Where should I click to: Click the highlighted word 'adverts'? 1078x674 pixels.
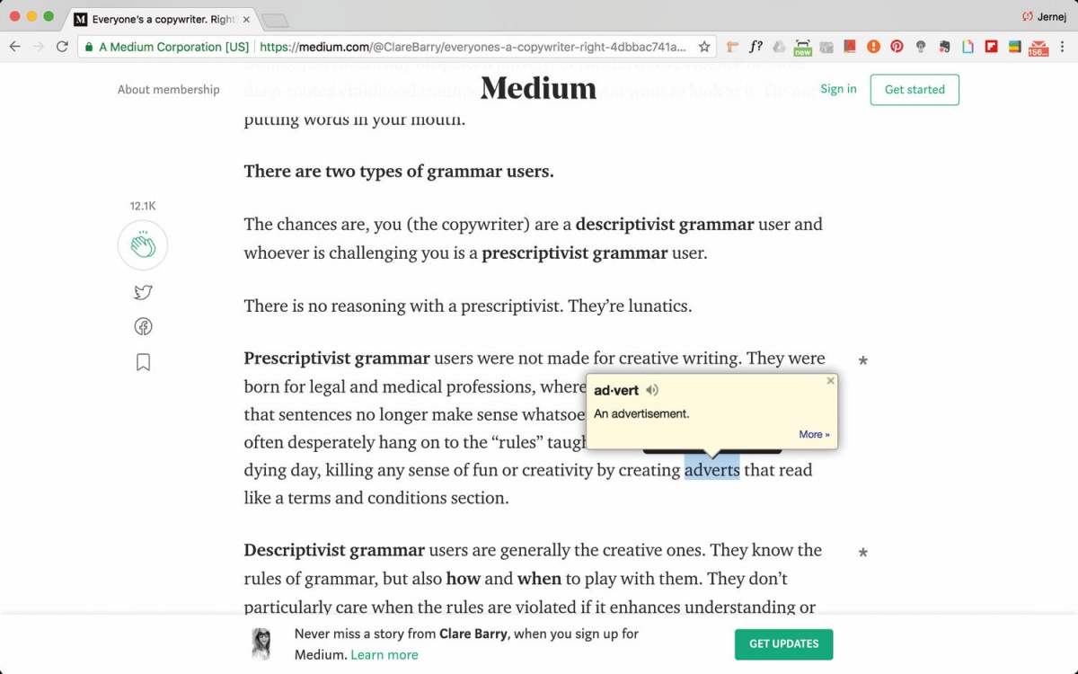coord(712,470)
